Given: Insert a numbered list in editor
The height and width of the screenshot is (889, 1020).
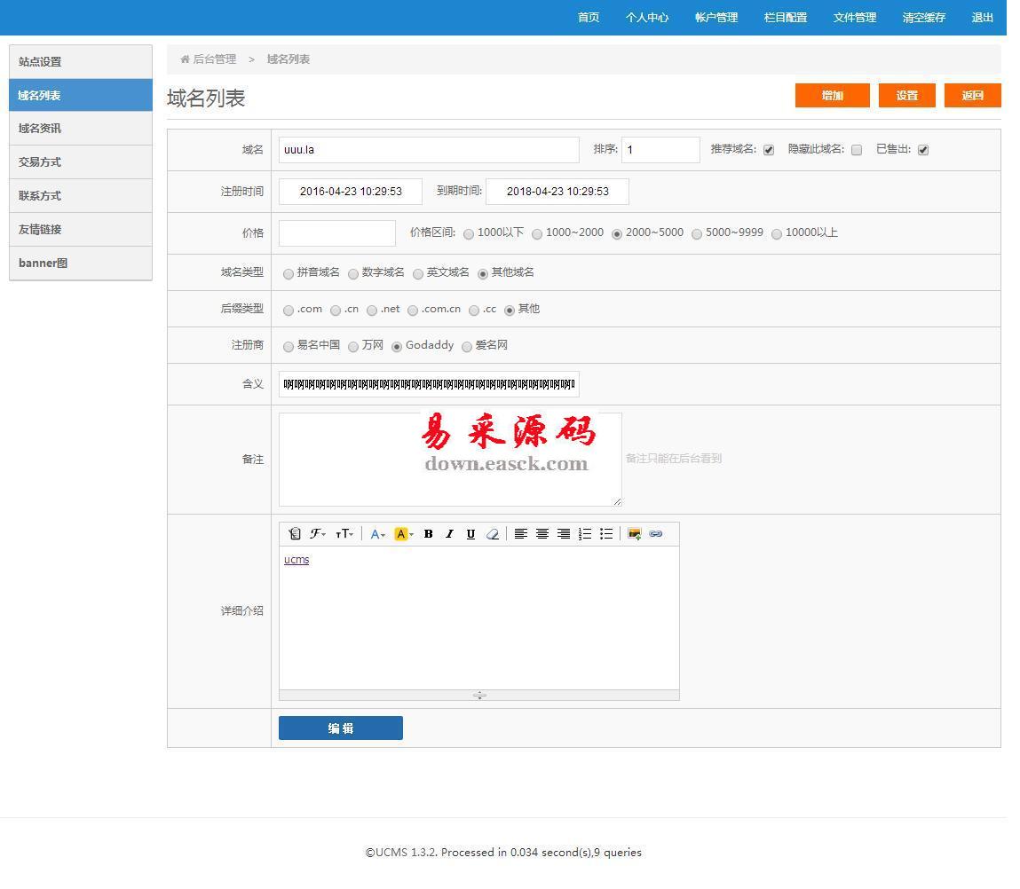Looking at the screenshot, I should coord(585,534).
